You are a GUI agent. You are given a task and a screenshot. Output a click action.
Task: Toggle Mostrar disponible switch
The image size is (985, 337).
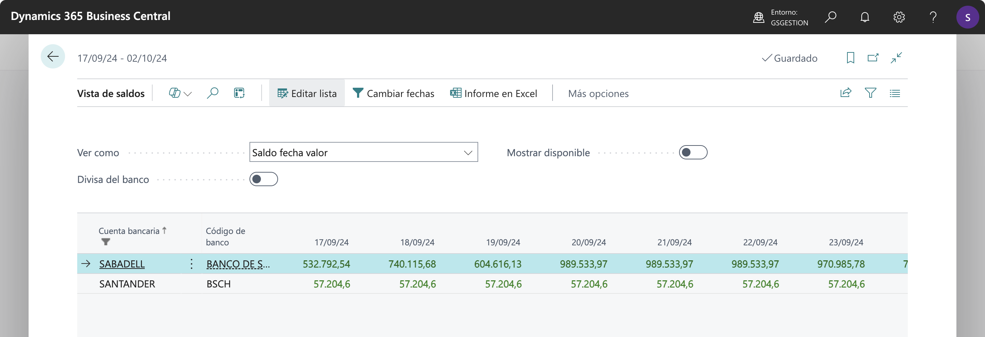pos(693,152)
